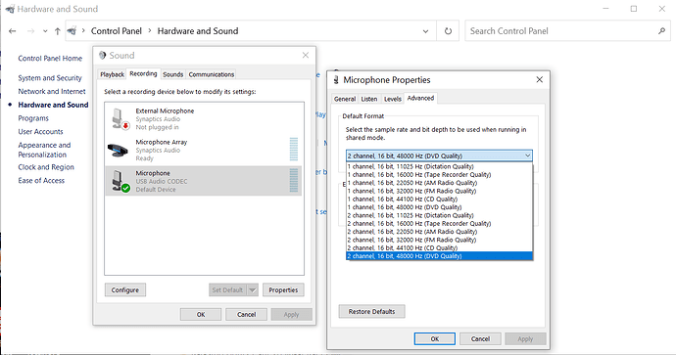Choose 1 channel 48000 Hz DVD Quality
This screenshot has height=355, width=676.
439,207
